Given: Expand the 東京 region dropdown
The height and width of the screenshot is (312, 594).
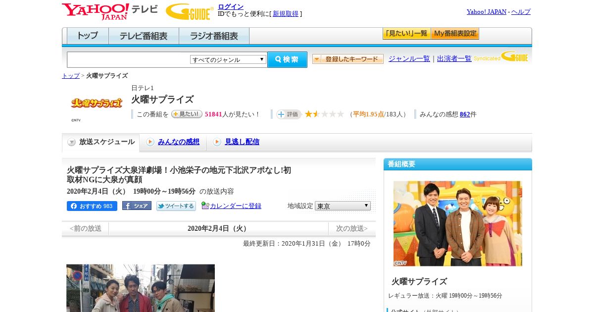Looking at the screenshot, I should point(343,206).
